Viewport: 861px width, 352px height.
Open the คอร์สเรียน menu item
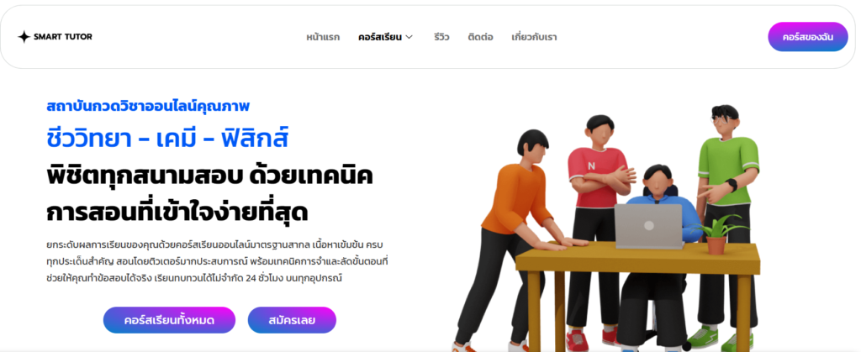click(x=380, y=37)
